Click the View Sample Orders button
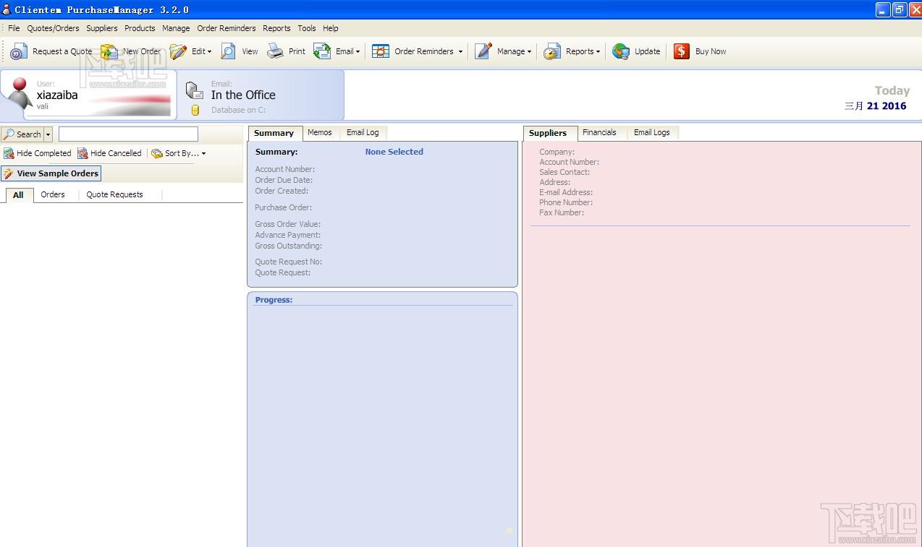 coord(51,173)
